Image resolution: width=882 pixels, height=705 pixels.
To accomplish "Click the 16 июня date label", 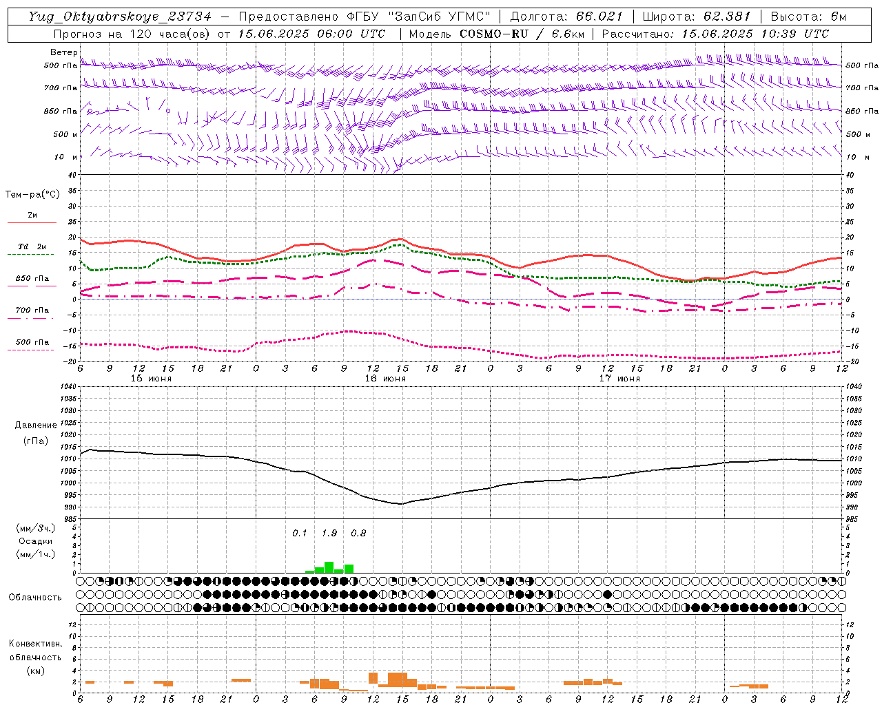I will click(x=385, y=379).
